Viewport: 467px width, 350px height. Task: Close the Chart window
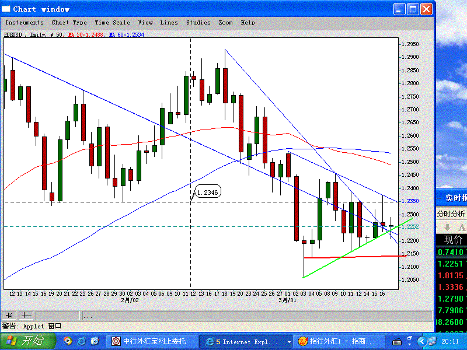[x=427, y=9]
